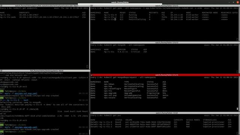Screen dimensions: 240x135
Task: Select mg-rs-tls-pods endpoint name
Action: coord(8,17)
